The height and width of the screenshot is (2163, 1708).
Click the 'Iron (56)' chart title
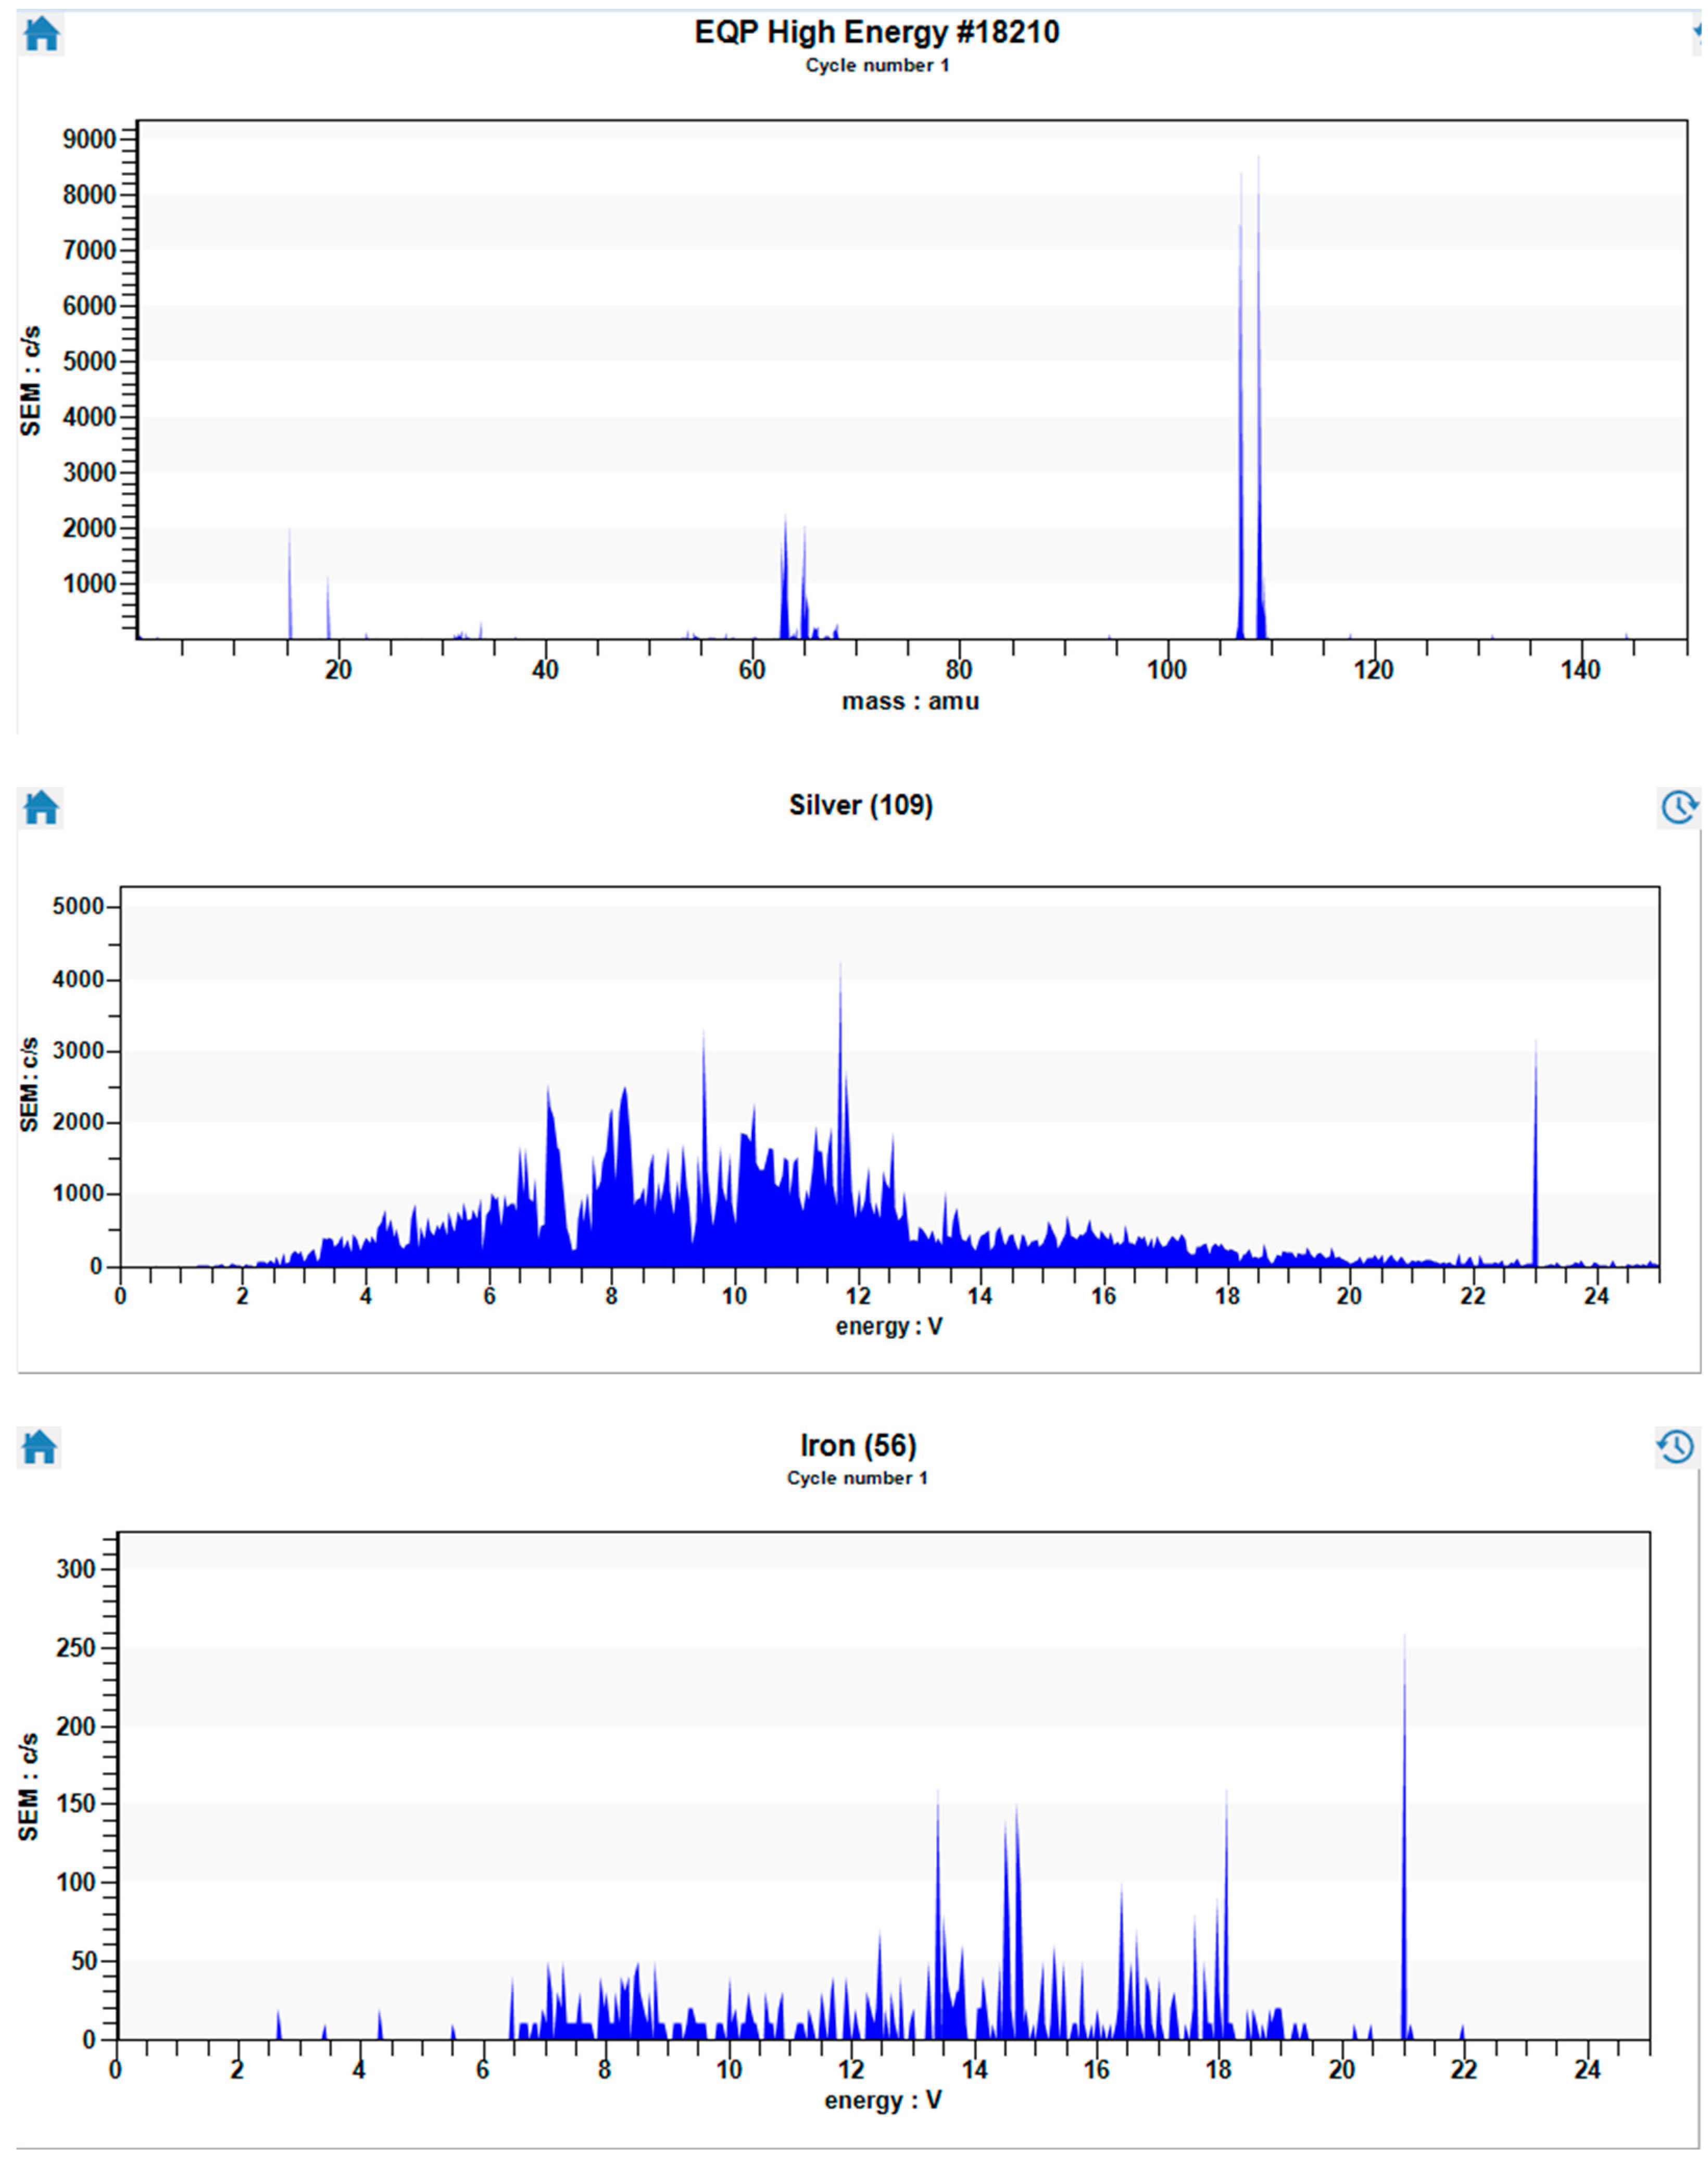tap(858, 1446)
